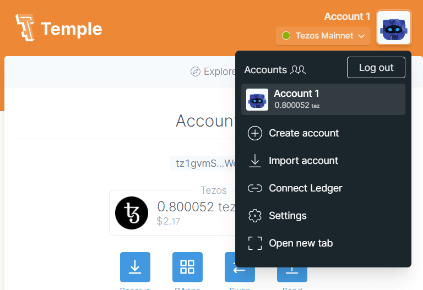Click the Explore compass icon
The height and width of the screenshot is (290, 423).
click(196, 72)
